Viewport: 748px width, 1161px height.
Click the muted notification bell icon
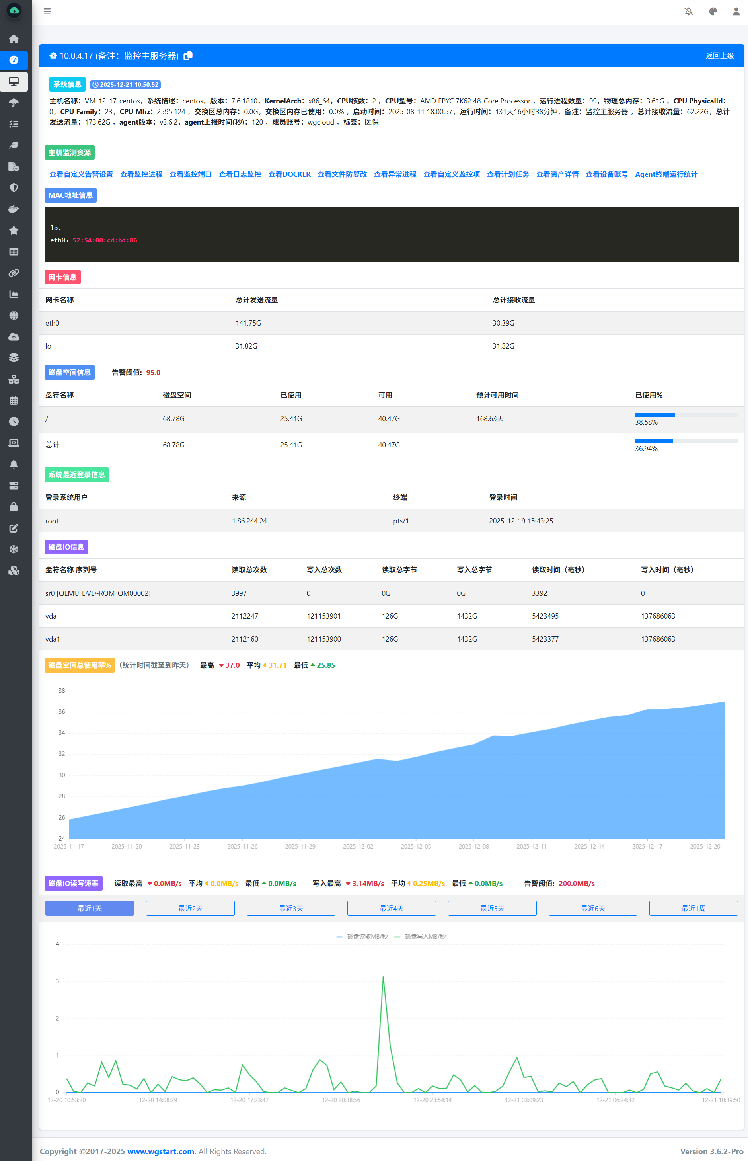pos(688,11)
